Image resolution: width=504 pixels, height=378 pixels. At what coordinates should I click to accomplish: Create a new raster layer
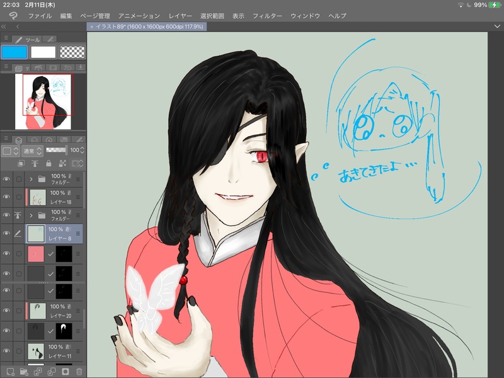click(x=10, y=372)
